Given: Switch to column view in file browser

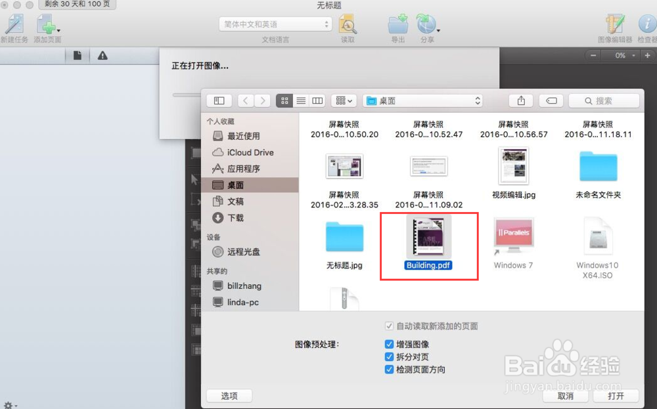Looking at the screenshot, I should click(x=317, y=100).
